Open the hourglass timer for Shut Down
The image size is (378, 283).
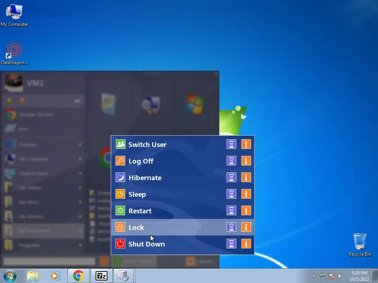pyautogui.click(x=231, y=244)
